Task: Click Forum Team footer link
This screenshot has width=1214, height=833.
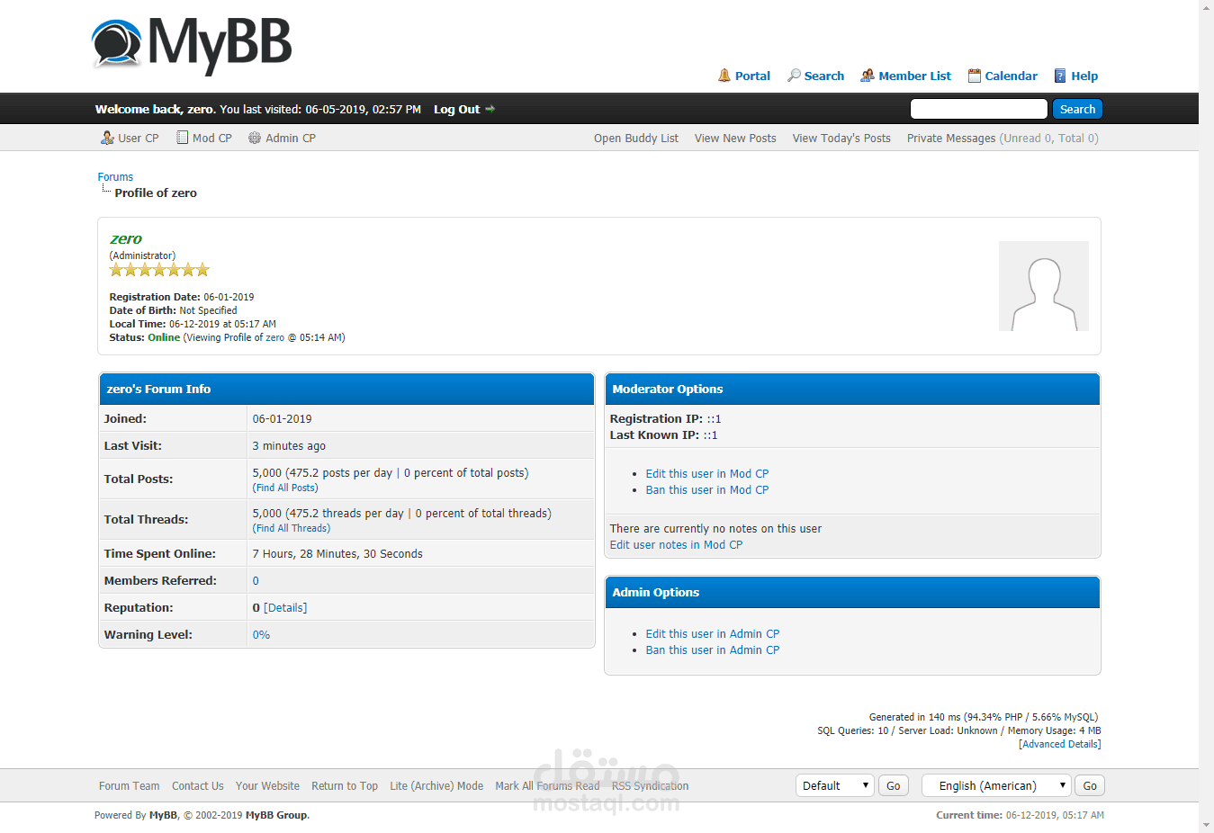Action: 130,785
